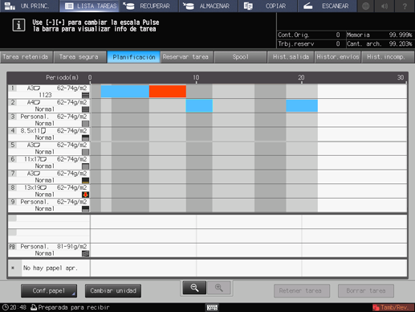Select the blue job bar near 20 minutes in tray 2
Viewport: 415px width, 312px height.
coord(302,105)
